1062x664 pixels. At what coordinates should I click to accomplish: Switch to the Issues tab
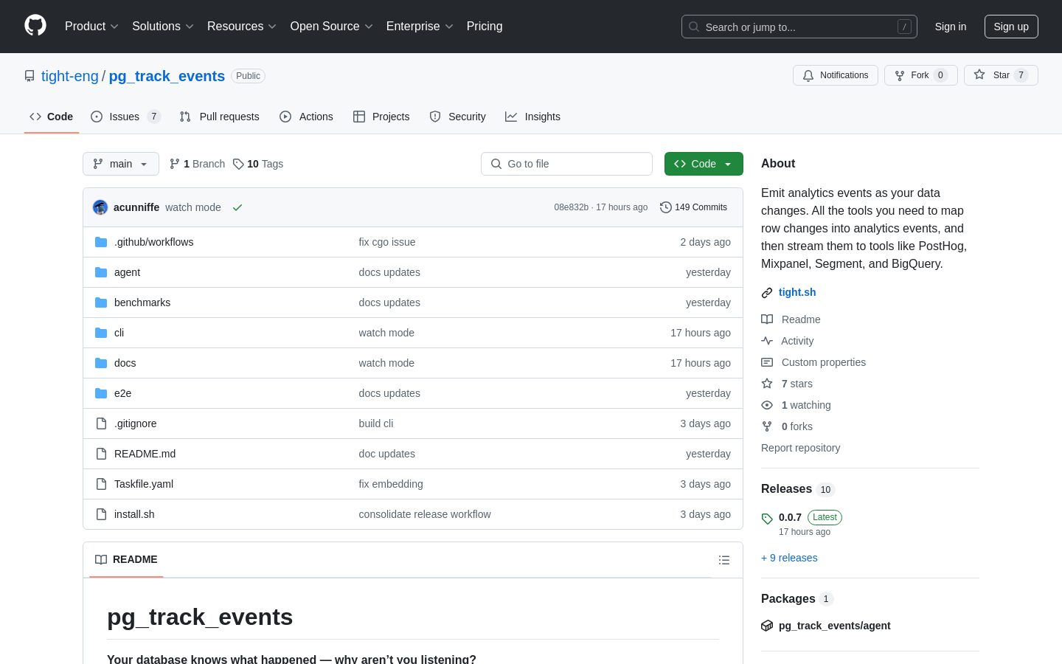click(x=125, y=117)
